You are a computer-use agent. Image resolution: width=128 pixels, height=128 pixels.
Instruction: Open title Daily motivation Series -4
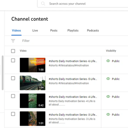73,97
